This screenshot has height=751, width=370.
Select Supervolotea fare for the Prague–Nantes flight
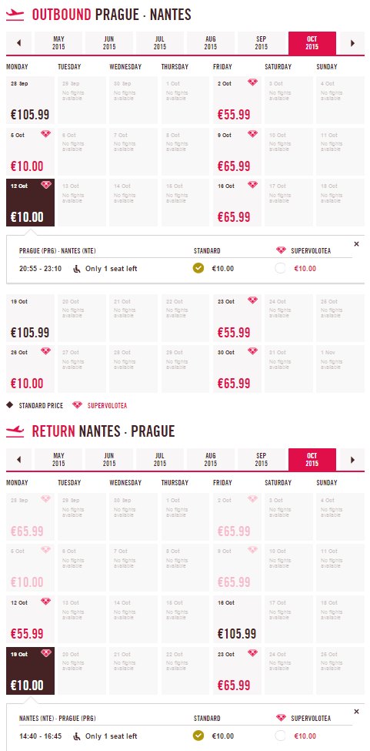pos(280,268)
